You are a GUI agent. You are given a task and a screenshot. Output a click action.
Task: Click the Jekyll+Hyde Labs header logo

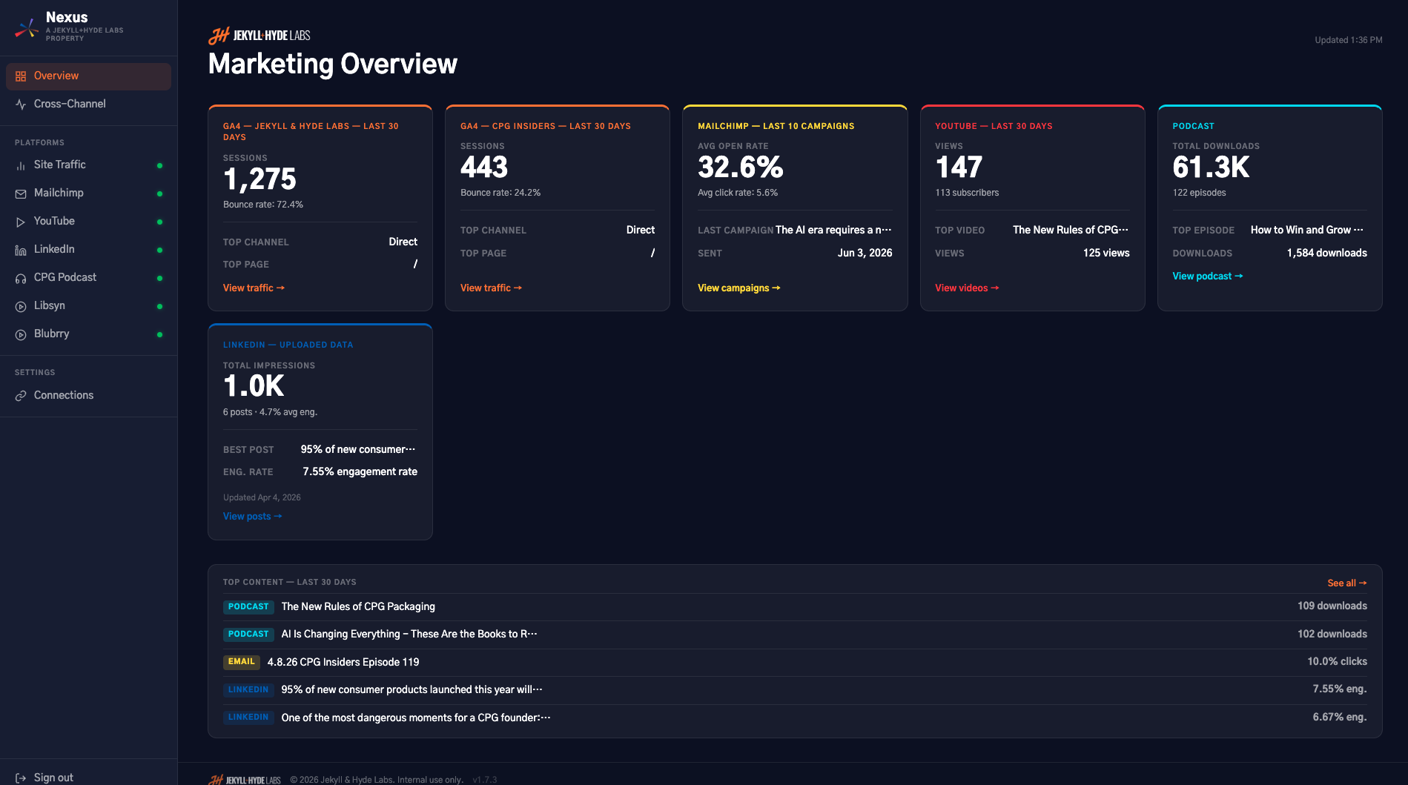(x=260, y=36)
